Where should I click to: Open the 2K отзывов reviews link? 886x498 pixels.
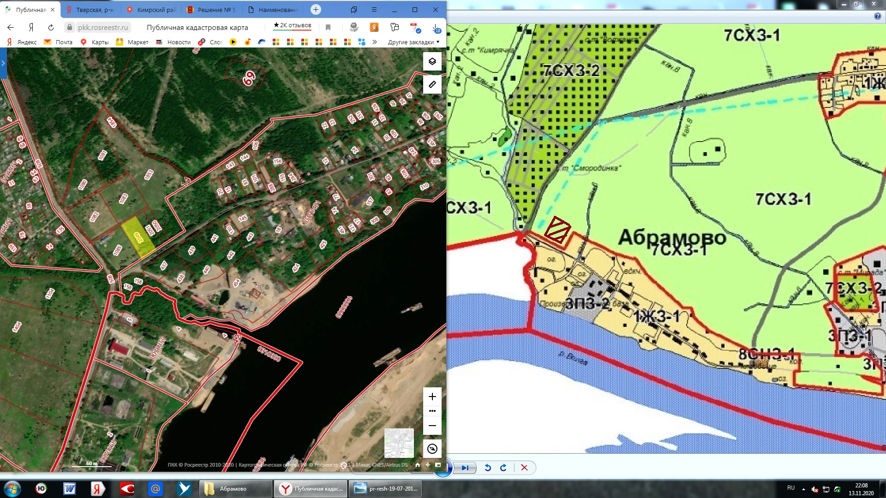(293, 25)
